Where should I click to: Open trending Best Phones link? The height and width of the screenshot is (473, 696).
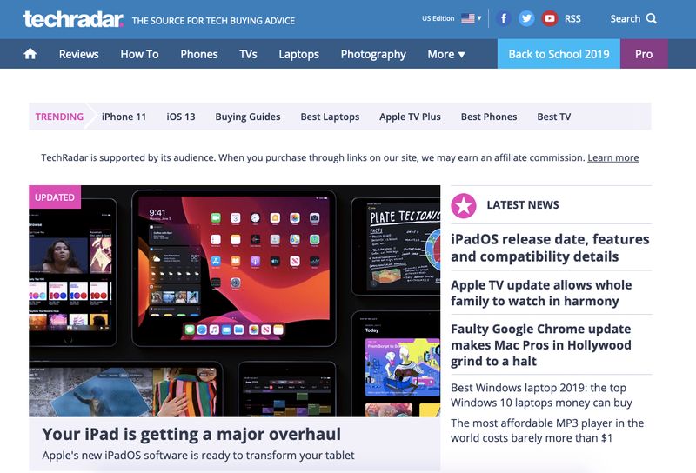(x=489, y=117)
